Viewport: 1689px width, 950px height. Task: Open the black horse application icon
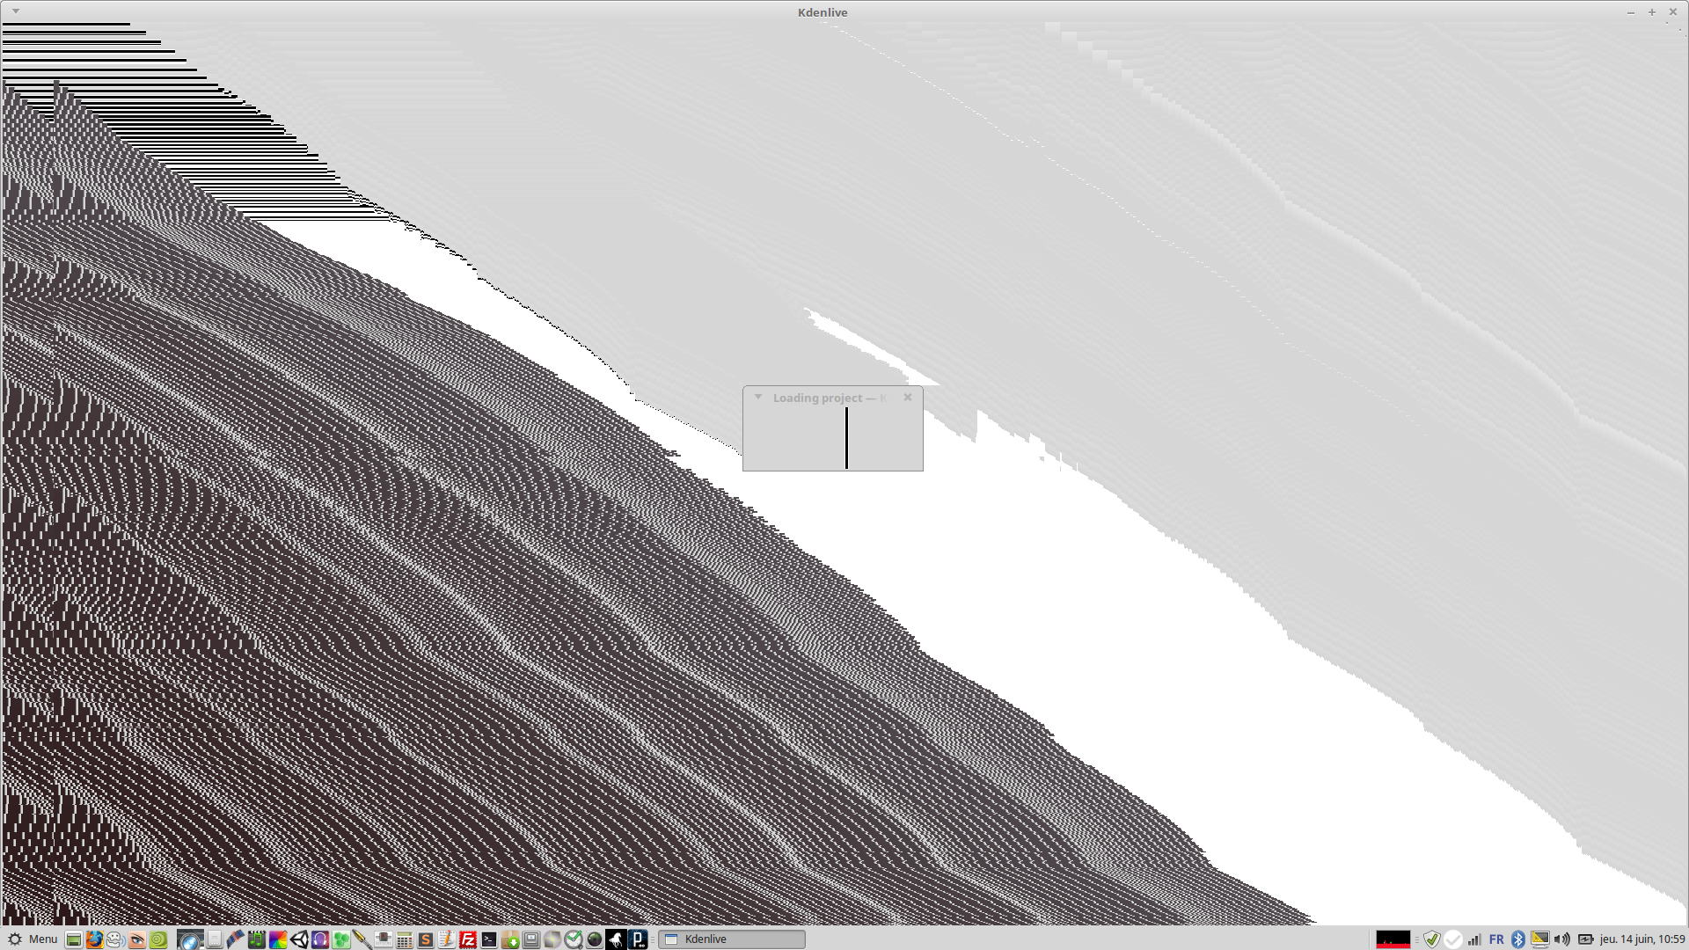tap(616, 939)
